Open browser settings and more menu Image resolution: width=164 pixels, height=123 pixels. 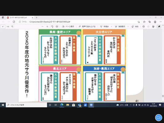pyautogui.click(x=161, y=22)
